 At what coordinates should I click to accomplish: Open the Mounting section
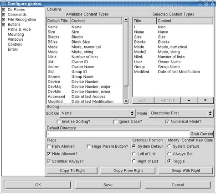pos(16,34)
